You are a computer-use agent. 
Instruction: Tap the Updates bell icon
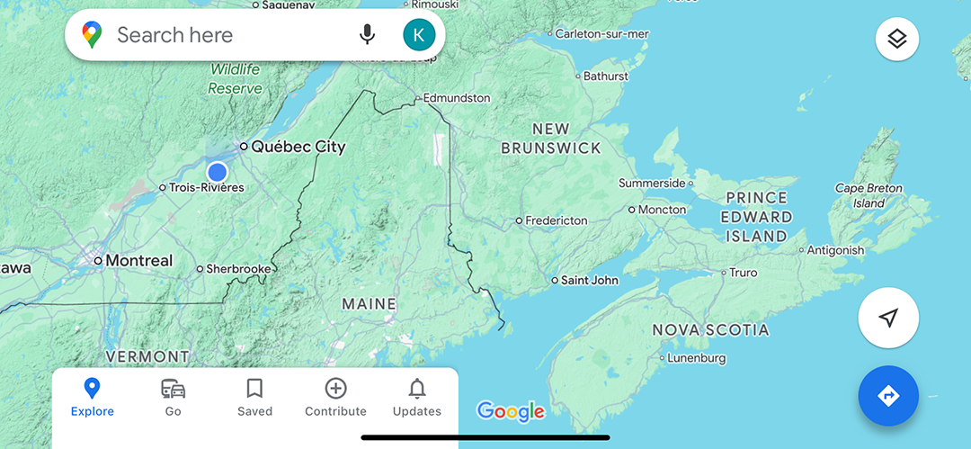pos(417,390)
